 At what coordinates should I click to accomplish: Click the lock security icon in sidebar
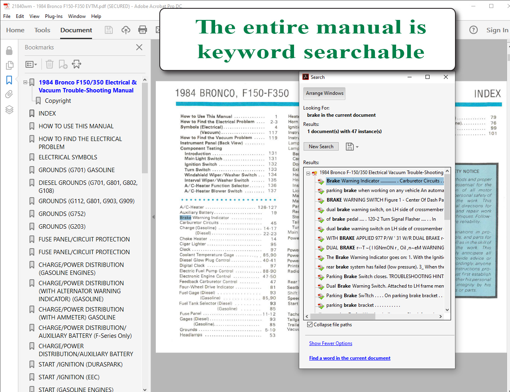[x=9, y=51]
